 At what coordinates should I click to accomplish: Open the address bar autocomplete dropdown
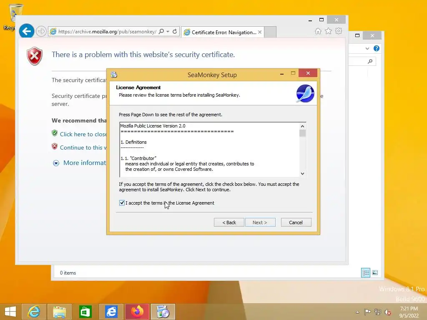(168, 32)
